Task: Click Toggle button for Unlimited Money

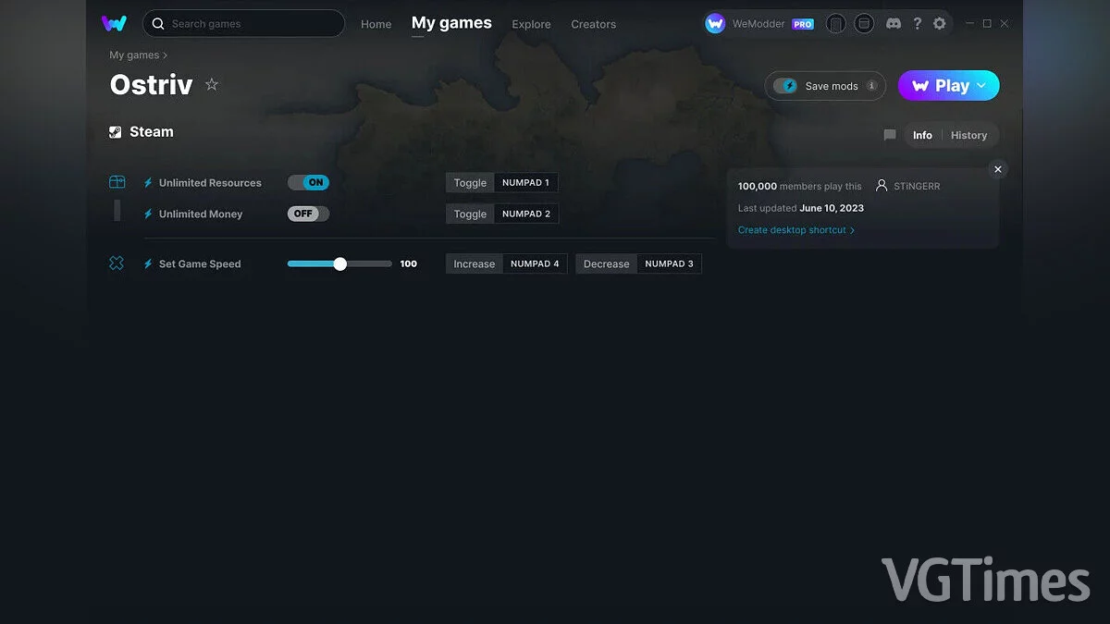Action: [470, 214]
